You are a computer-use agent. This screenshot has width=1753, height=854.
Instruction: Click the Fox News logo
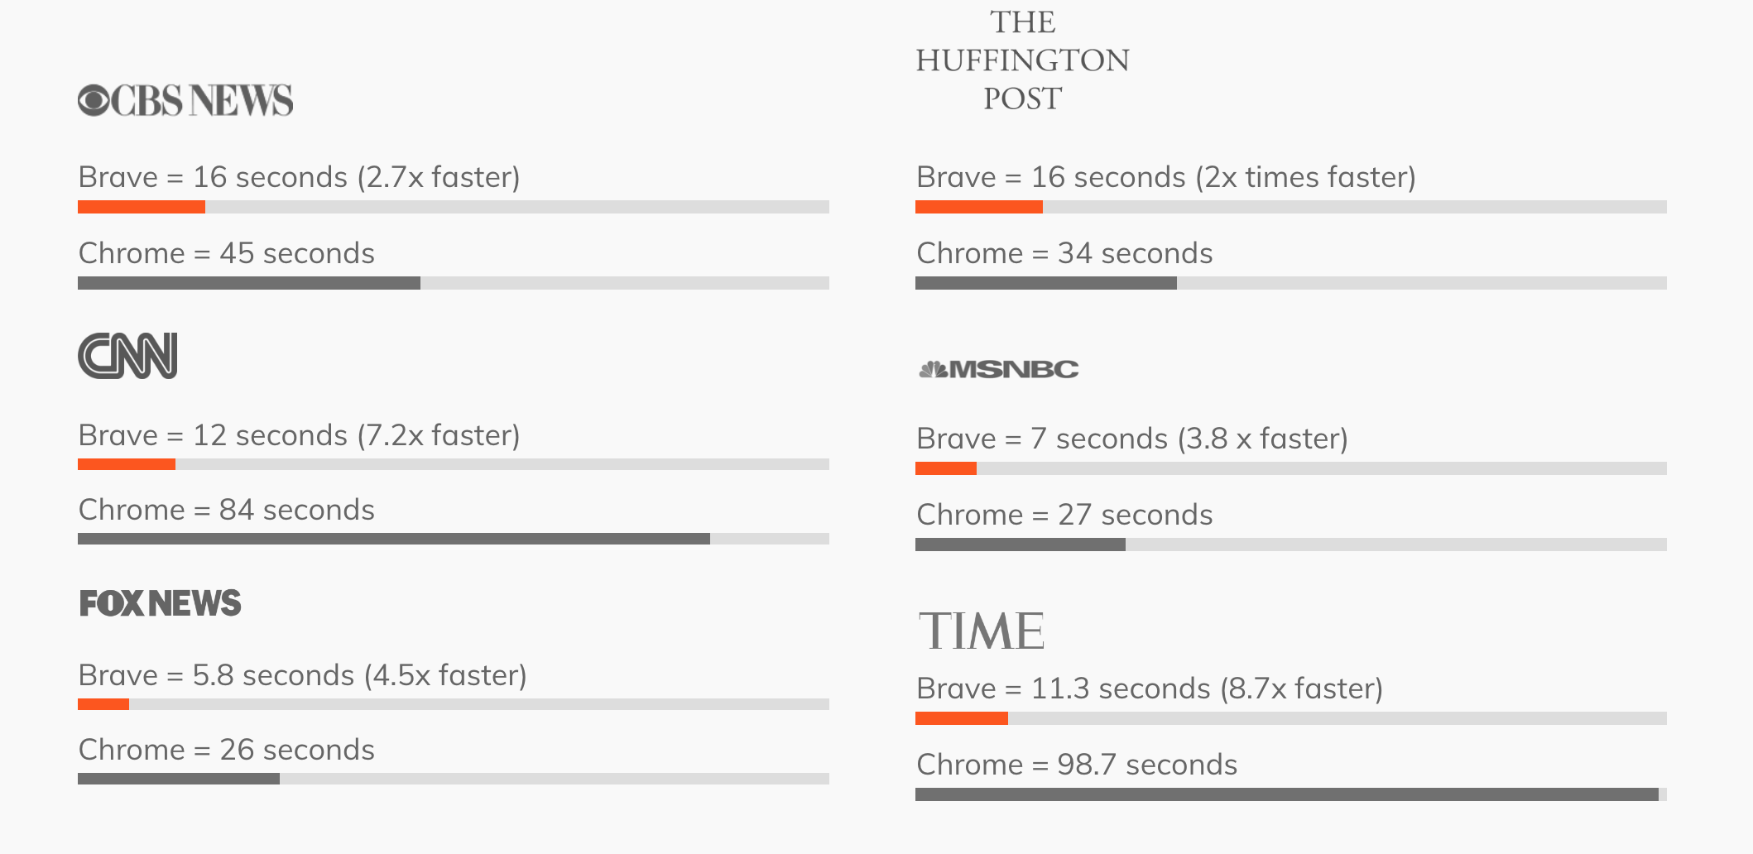pyautogui.click(x=161, y=603)
